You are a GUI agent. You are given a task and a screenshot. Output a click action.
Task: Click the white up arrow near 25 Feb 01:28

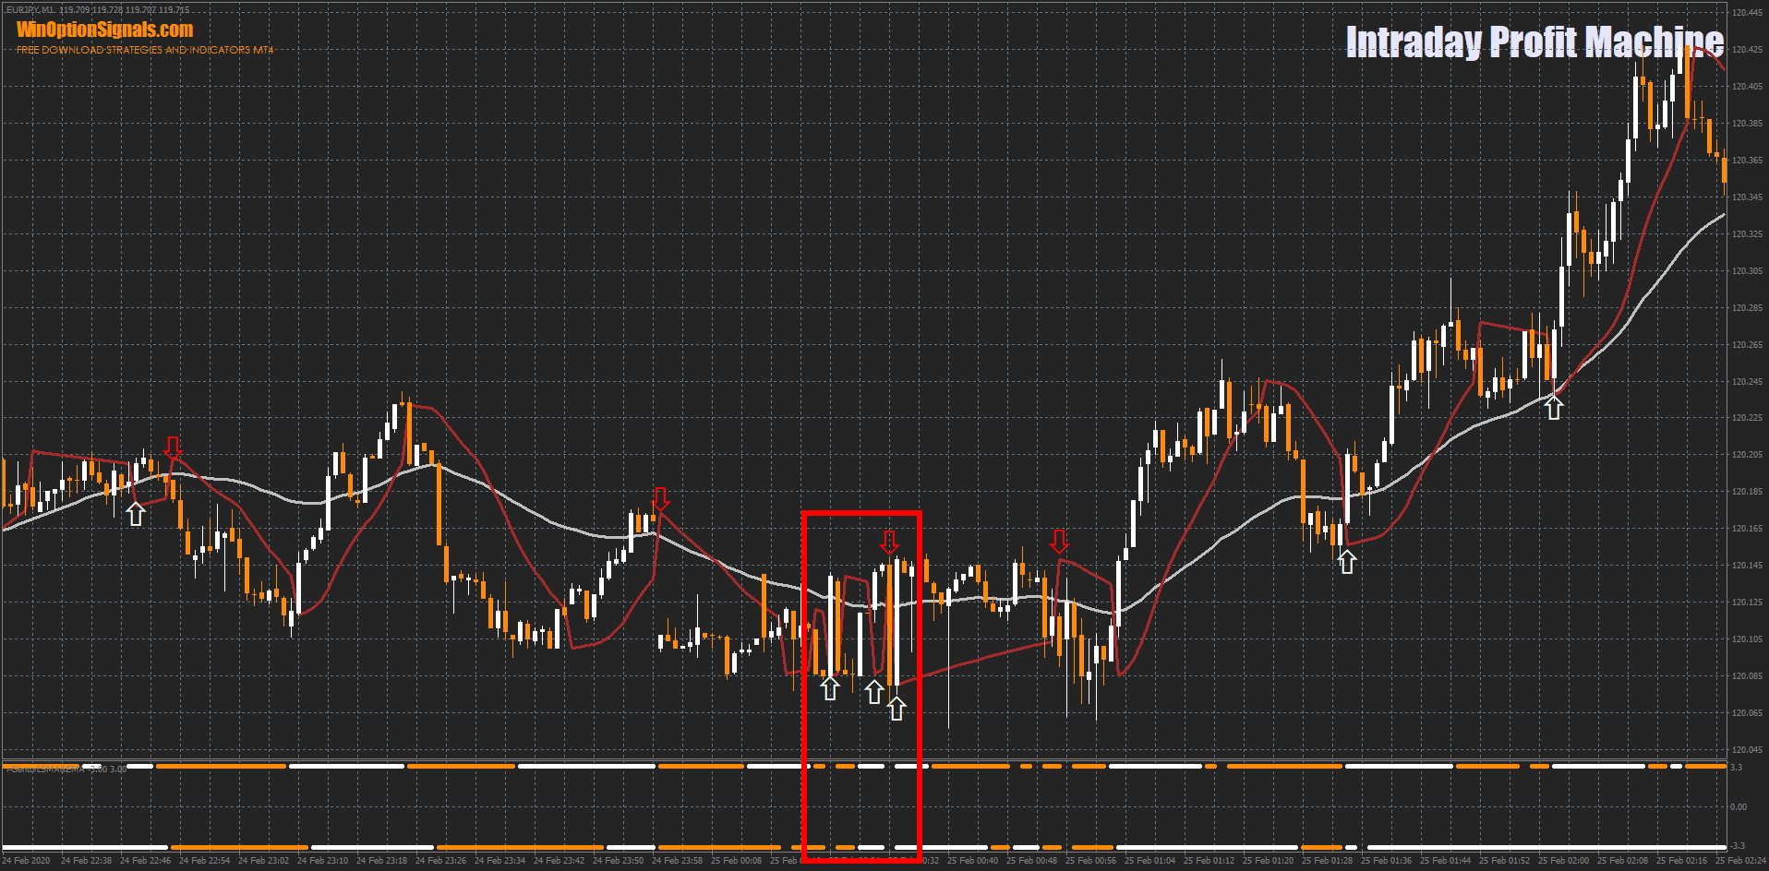pyautogui.click(x=1347, y=561)
